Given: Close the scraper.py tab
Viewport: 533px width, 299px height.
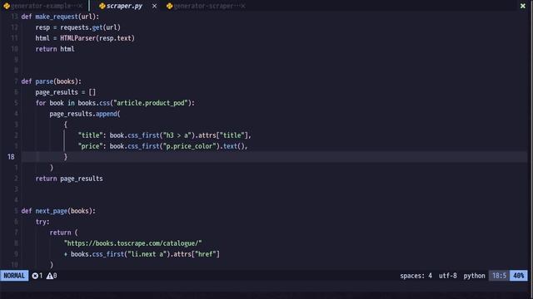Looking at the screenshot, I should pos(154,6).
